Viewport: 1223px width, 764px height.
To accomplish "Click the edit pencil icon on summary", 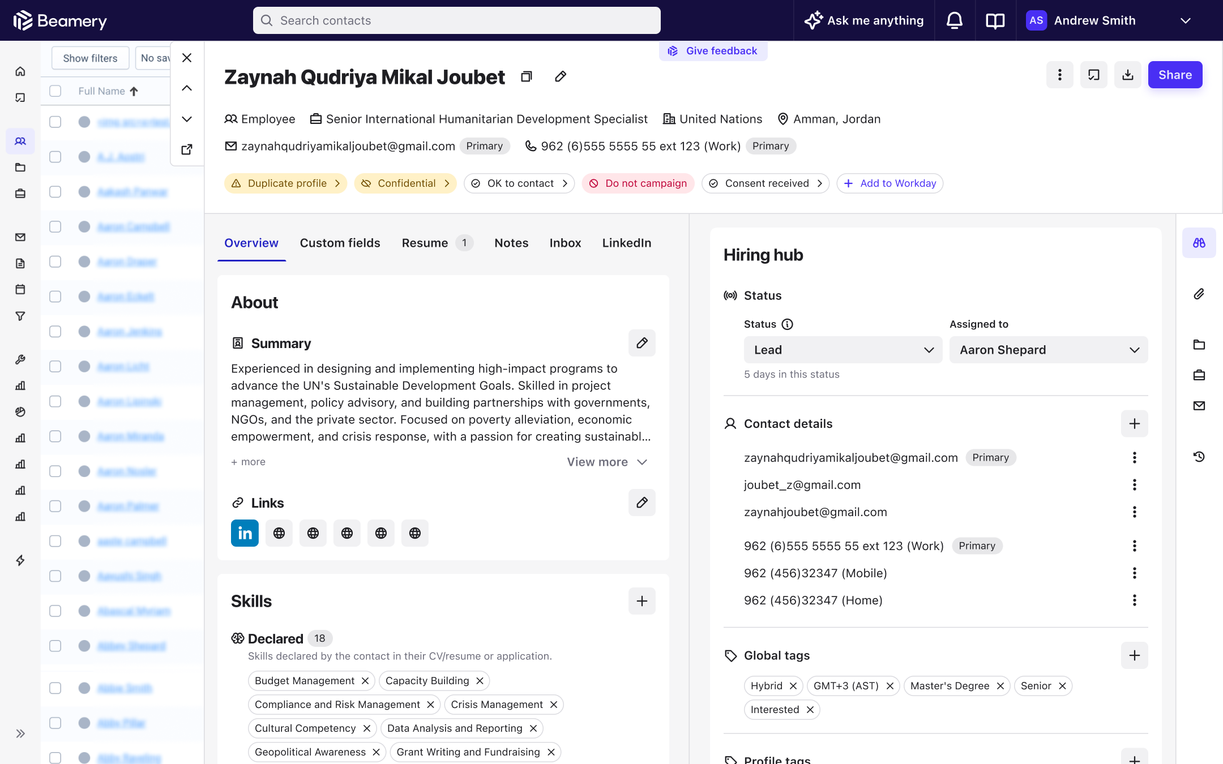I will pos(642,342).
